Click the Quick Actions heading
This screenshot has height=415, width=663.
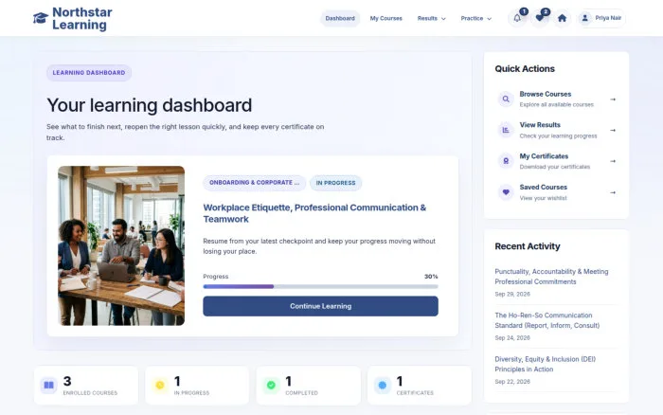(525, 68)
